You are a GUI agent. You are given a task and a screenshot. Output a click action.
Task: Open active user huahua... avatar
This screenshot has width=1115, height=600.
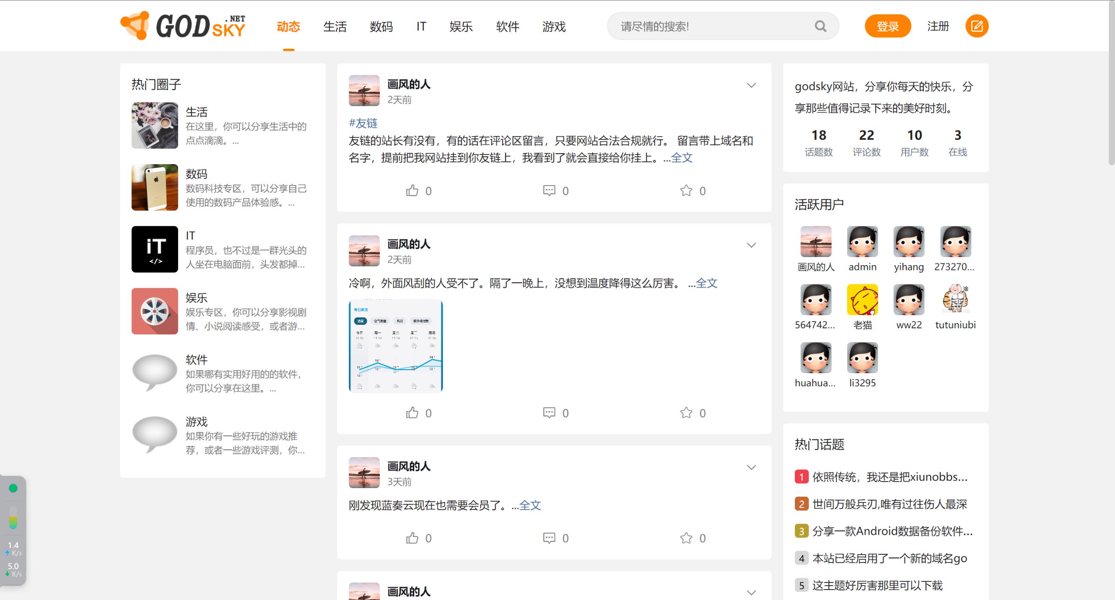(816, 357)
